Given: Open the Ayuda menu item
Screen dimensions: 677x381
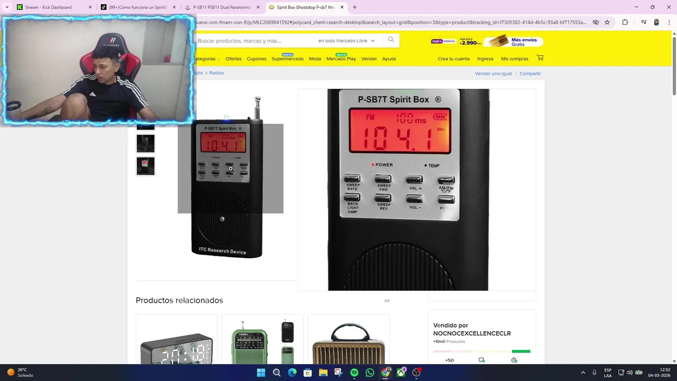Looking at the screenshot, I should [x=389, y=59].
